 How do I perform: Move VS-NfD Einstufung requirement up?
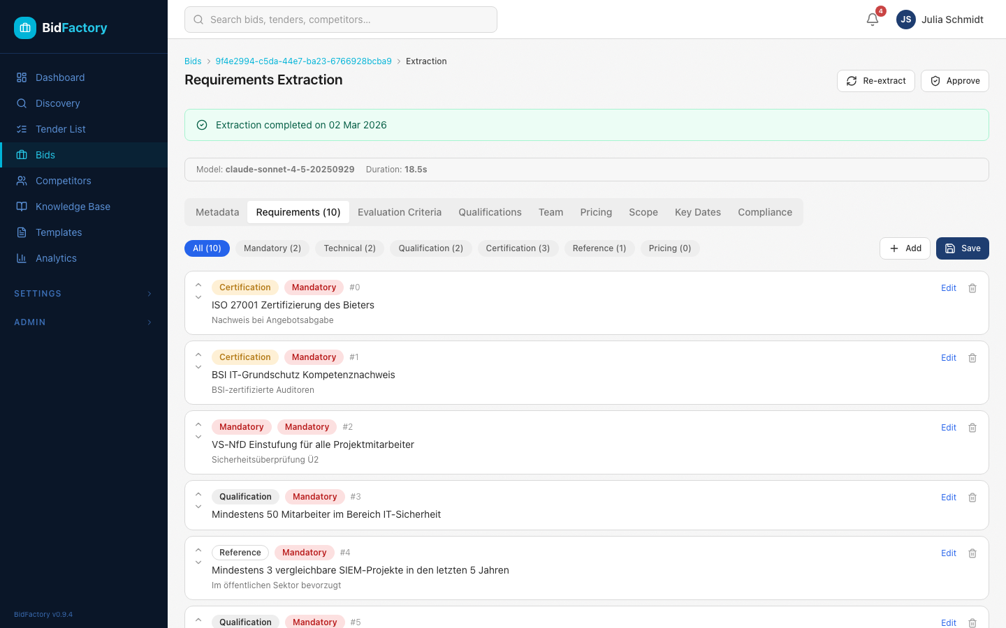coord(198,424)
